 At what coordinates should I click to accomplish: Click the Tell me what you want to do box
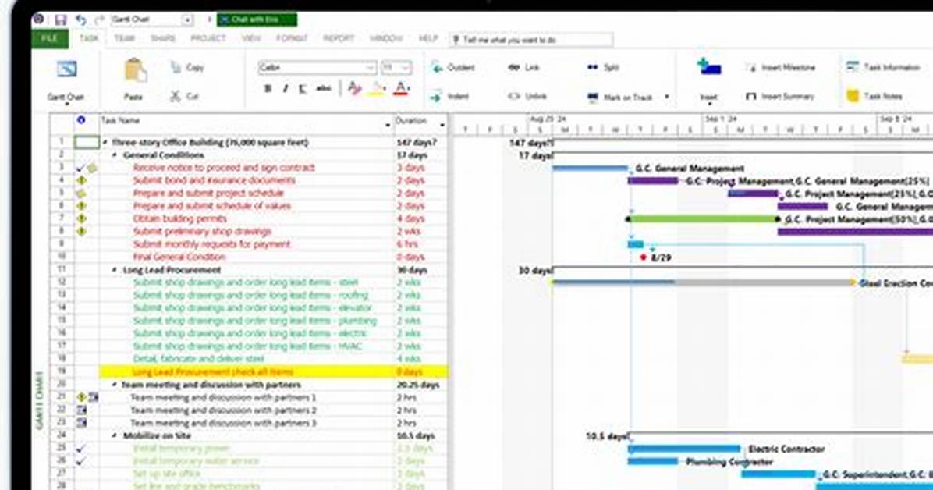[x=530, y=40]
